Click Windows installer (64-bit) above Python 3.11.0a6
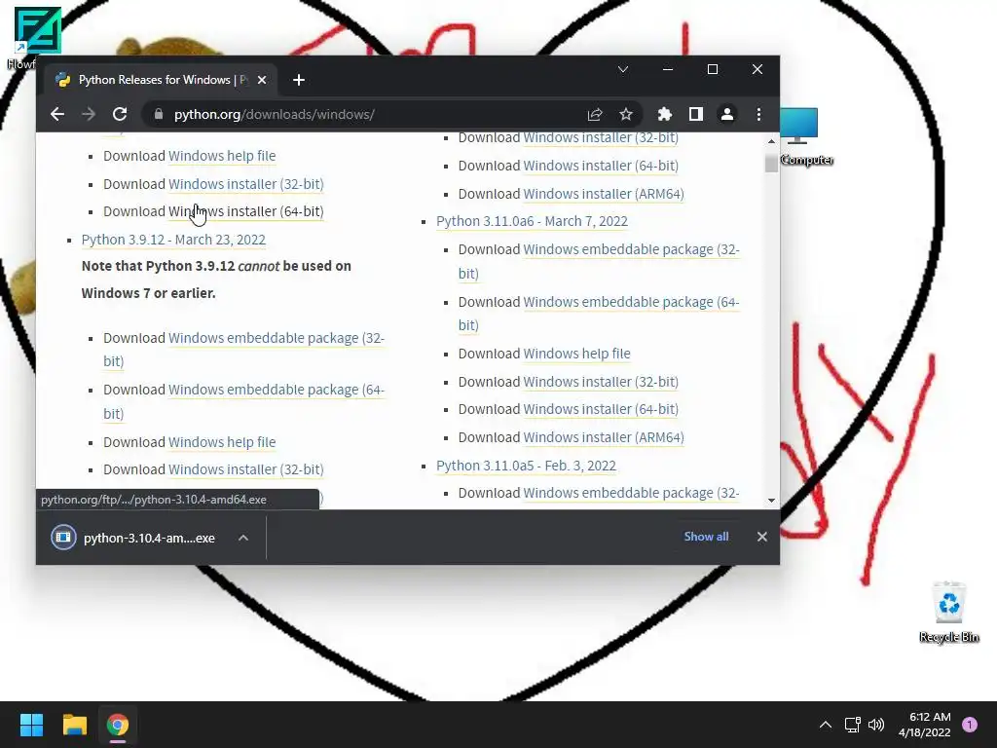 click(x=601, y=166)
